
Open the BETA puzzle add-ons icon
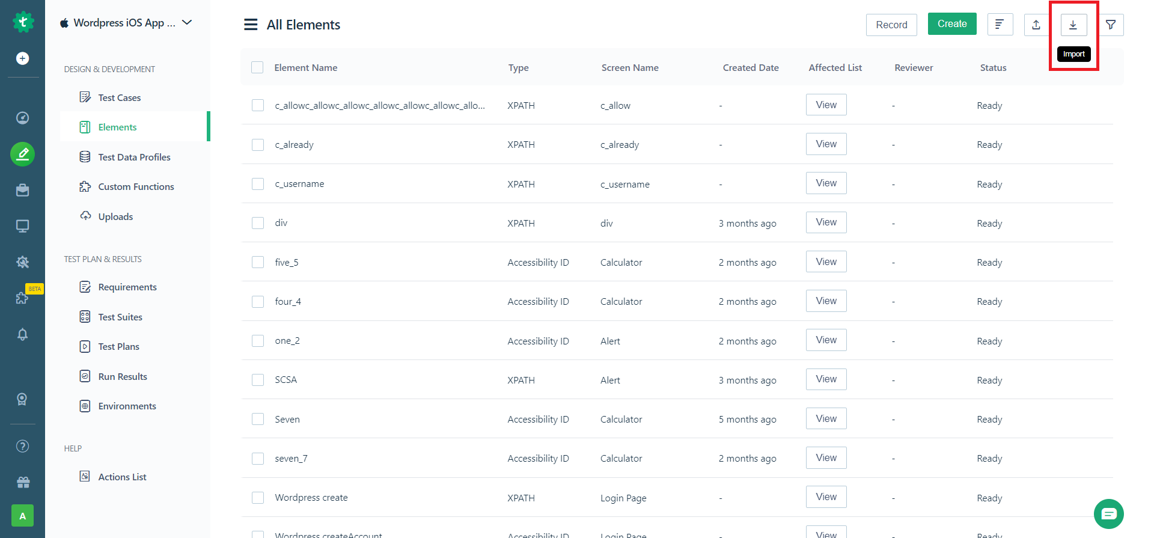pyautogui.click(x=22, y=298)
